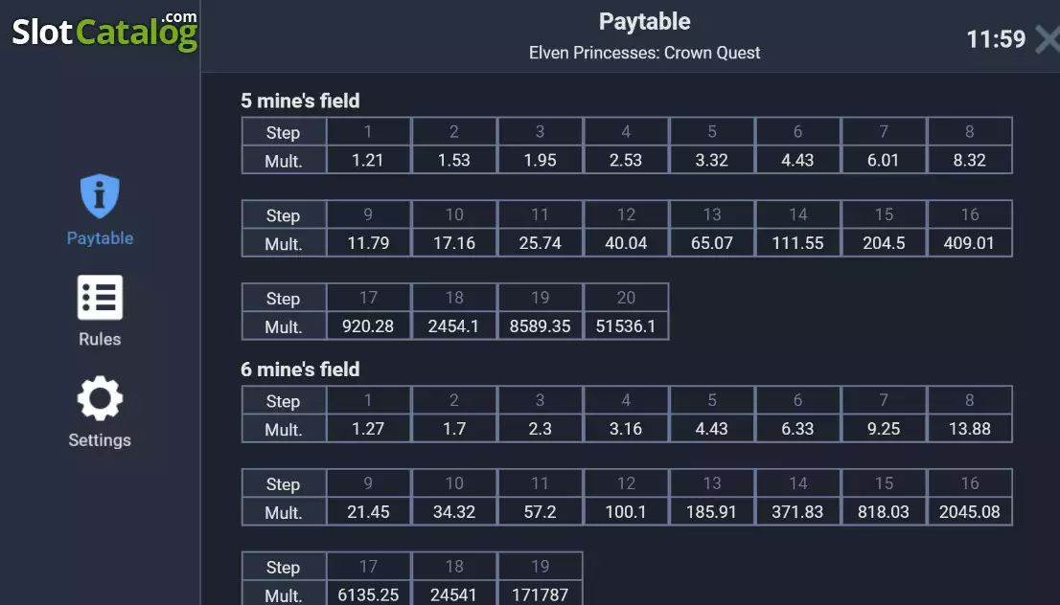This screenshot has height=605, width=1060.
Task: Close the Paytable with the X icon
Action: click(x=1048, y=38)
